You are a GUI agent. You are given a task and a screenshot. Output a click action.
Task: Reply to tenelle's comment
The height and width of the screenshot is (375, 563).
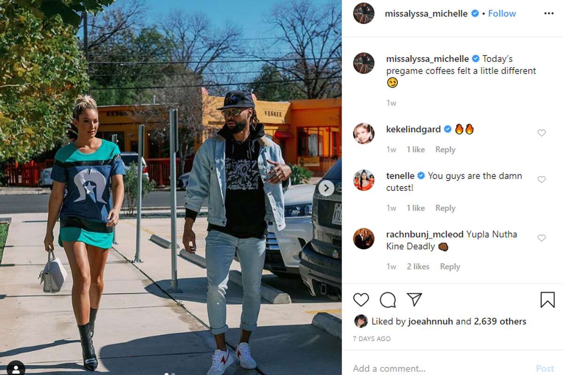click(x=445, y=208)
